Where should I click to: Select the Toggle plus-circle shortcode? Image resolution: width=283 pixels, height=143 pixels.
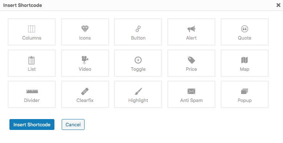pos(138,63)
